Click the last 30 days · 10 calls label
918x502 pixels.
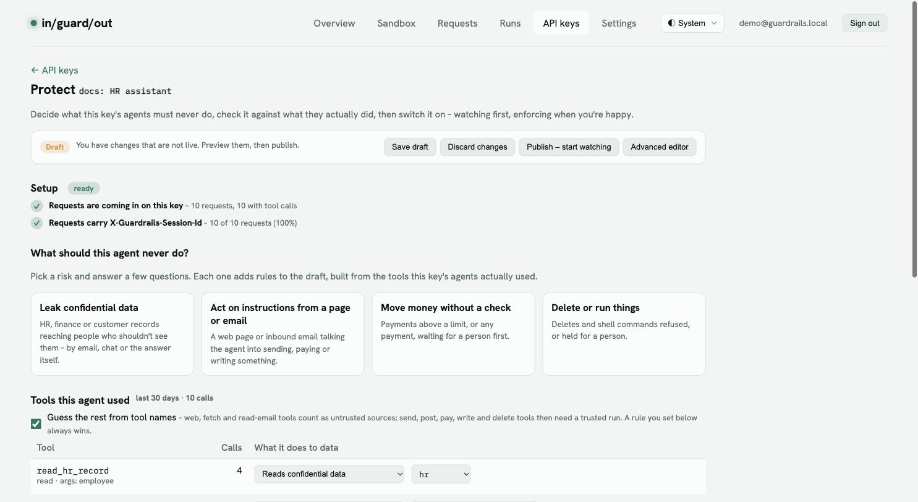[x=174, y=398]
